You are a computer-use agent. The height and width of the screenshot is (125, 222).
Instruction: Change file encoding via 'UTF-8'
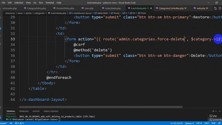[x=199, y=123]
